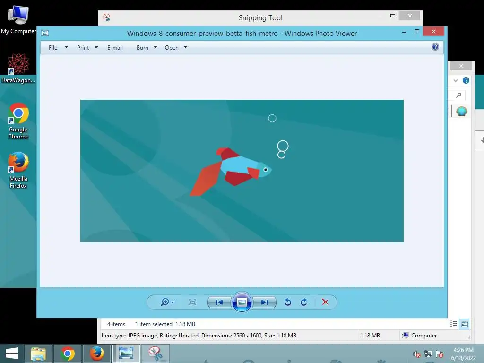
Task: Click the Item type JPEG image details text
Action: point(199,336)
